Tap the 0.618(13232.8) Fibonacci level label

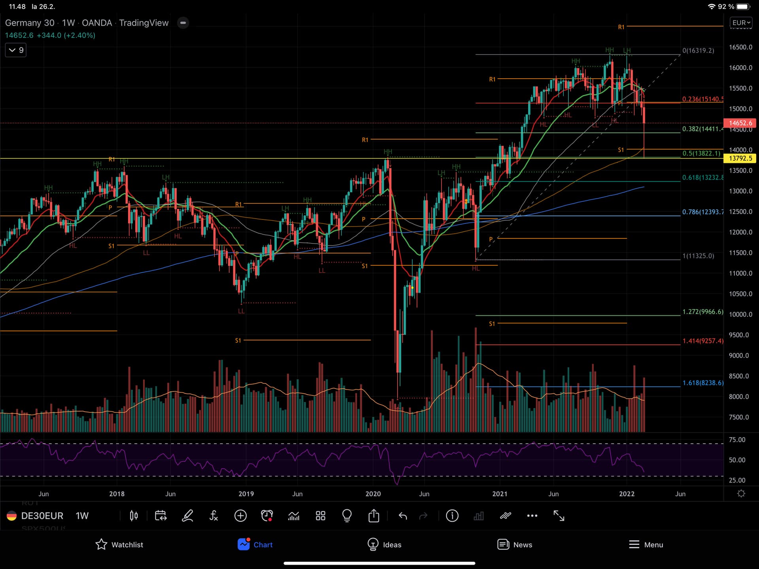click(x=703, y=178)
